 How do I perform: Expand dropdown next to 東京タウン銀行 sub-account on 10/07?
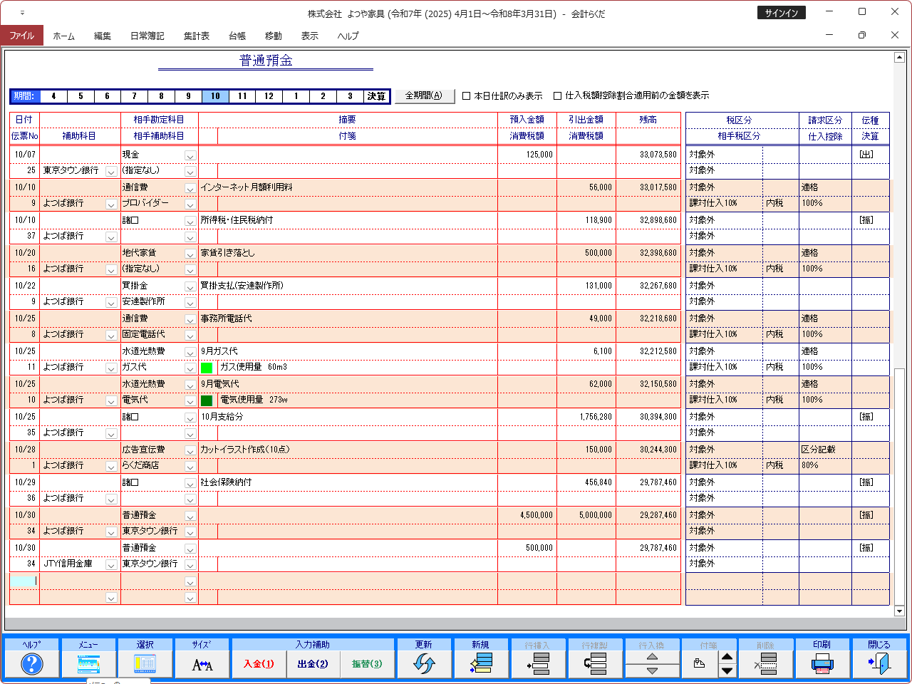tap(111, 172)
